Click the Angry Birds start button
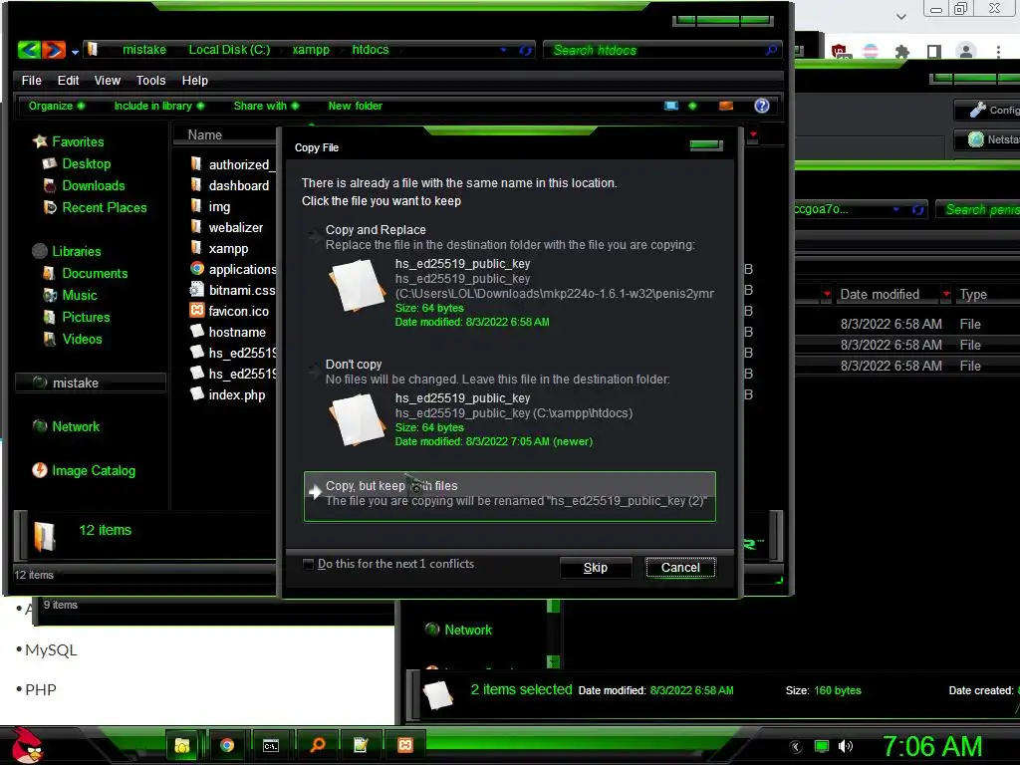 tap(26, 745)
